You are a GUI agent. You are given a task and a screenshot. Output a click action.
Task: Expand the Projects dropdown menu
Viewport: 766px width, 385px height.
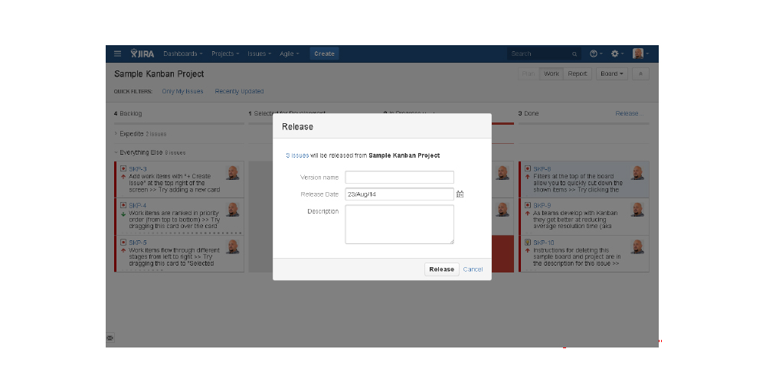click(x=225, y=54)
